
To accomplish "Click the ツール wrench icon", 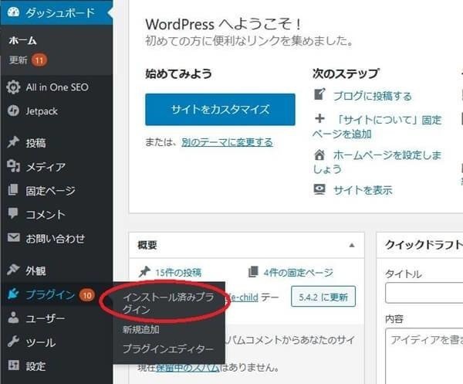I will pos(13,342).
